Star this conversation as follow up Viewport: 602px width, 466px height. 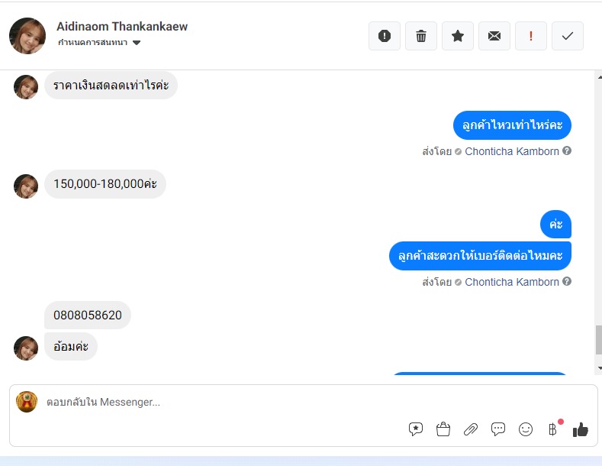tap(458, 36)
